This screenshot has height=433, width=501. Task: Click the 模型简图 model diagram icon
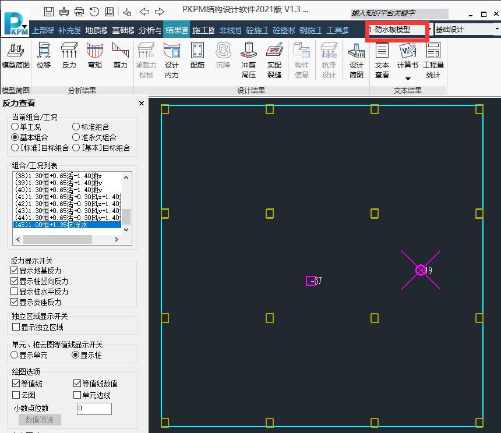(x=16, y=56)
